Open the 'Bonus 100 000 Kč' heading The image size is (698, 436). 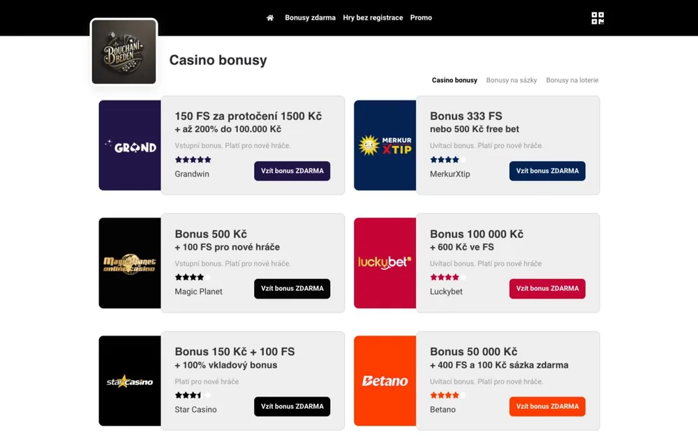pos(476,234)
